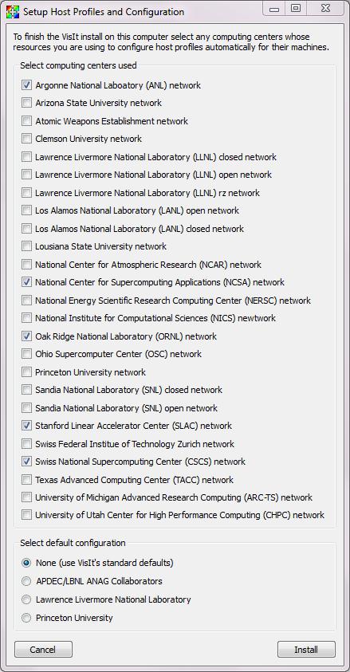
Task: Tick Clemson University network checkbox
Action: [27, 139]
